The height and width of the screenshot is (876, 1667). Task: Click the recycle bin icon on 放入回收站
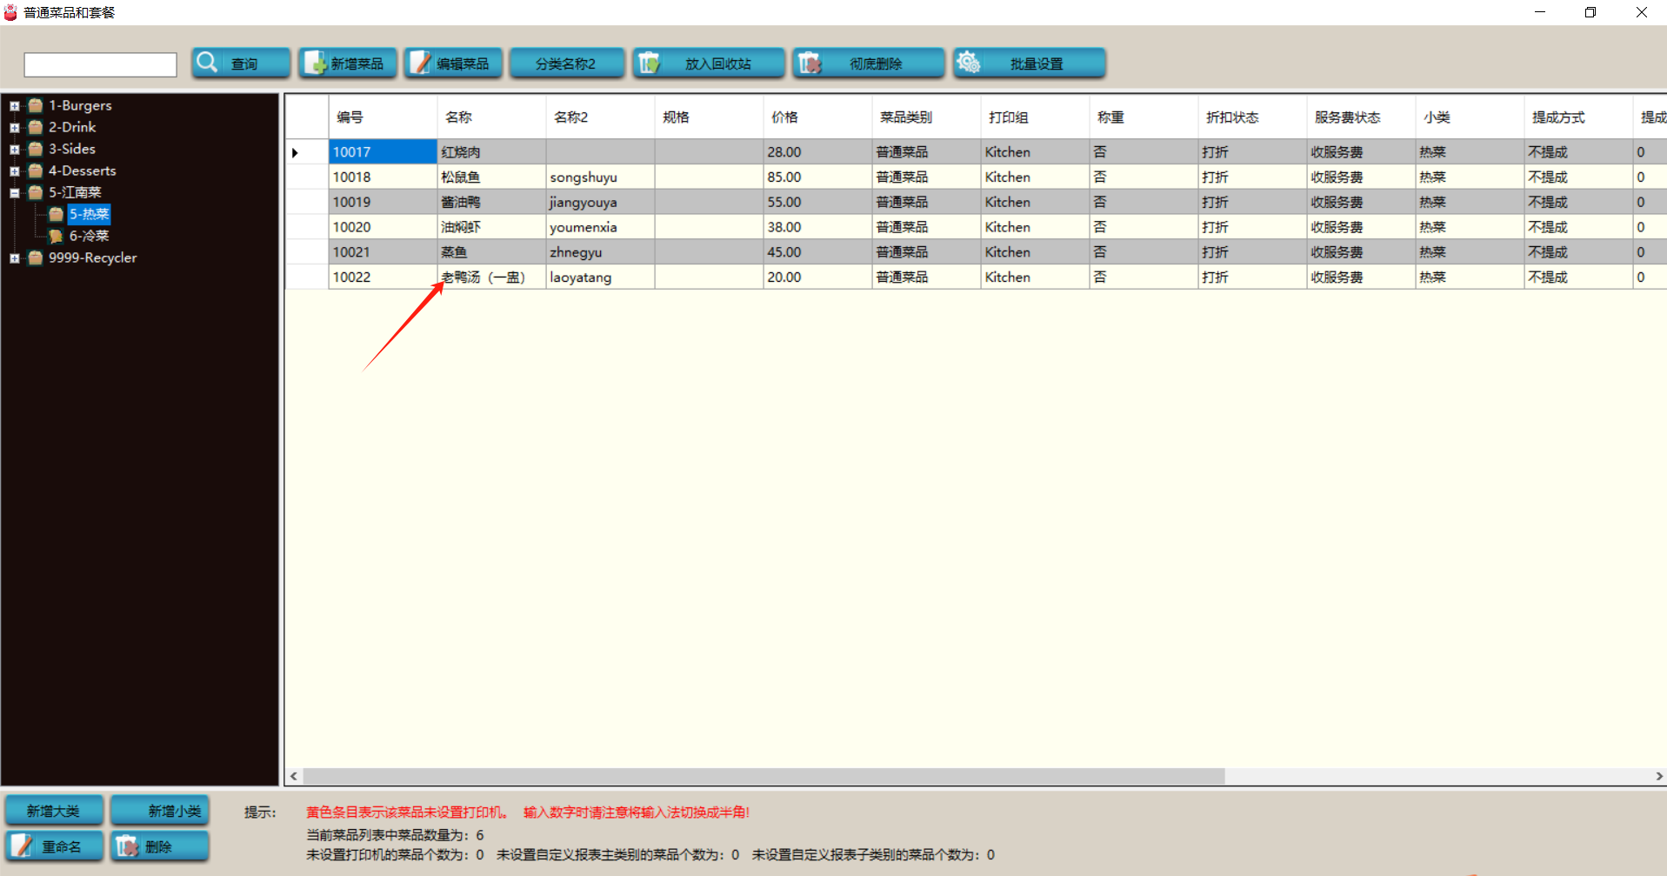click(x=649, y=63)
